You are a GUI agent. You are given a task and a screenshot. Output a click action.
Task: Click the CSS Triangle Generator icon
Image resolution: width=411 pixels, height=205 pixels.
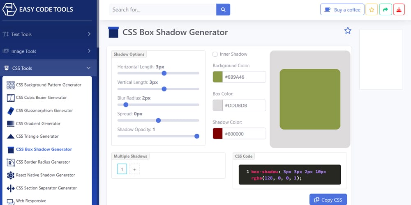click(11, 136)
